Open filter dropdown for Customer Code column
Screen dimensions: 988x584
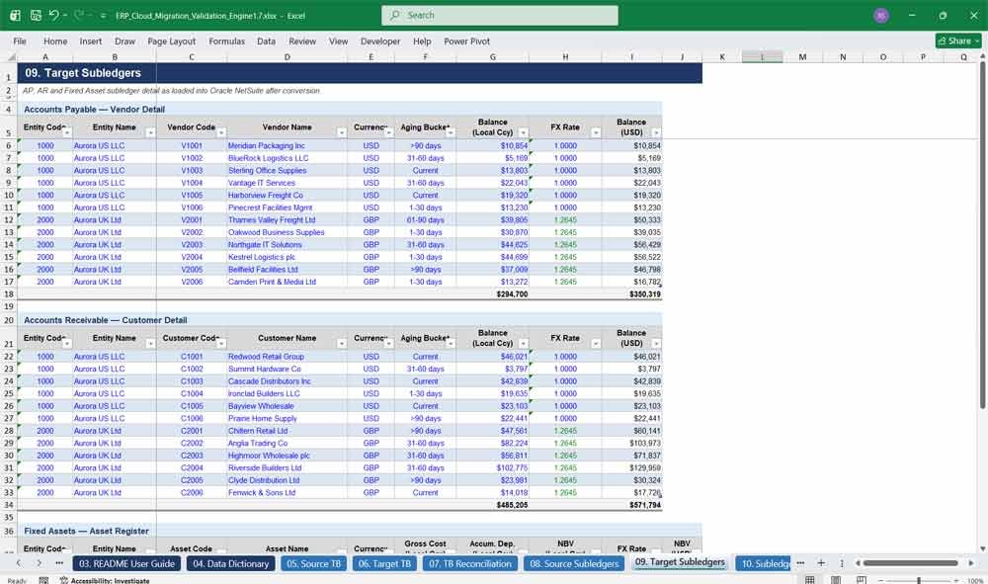[221, 344]
